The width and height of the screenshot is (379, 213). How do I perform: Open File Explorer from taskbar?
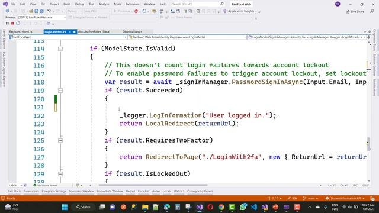click(x=145, y=207)
